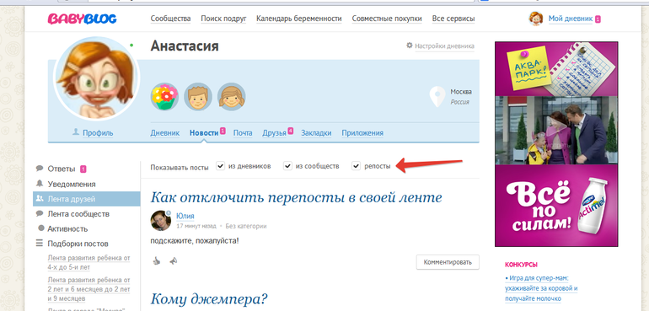Open author Юлия's profile name link
The height and width of the screenshot is (311, 649).
(x=185, y=216)
